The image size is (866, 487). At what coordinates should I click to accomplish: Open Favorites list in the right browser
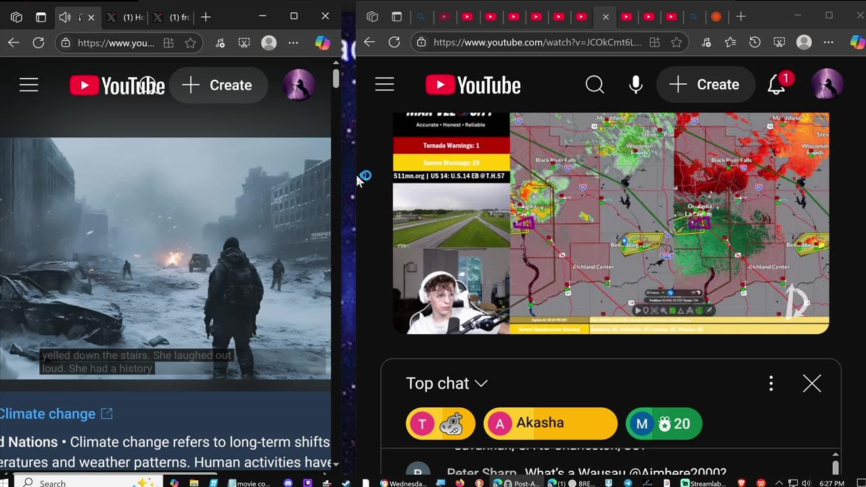tap(730, 42)
